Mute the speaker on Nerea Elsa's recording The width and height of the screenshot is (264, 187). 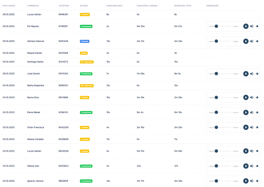[252, 97]
